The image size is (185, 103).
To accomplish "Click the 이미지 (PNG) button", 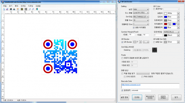I will pos(163,97).
